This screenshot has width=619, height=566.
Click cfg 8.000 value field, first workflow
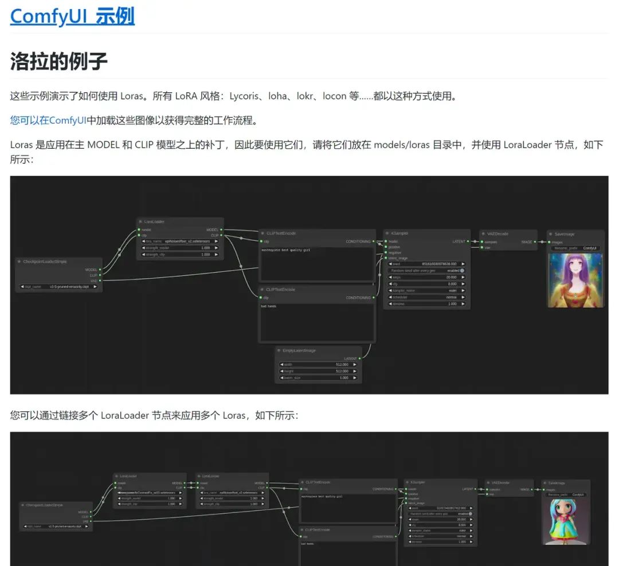pos(426,284)
